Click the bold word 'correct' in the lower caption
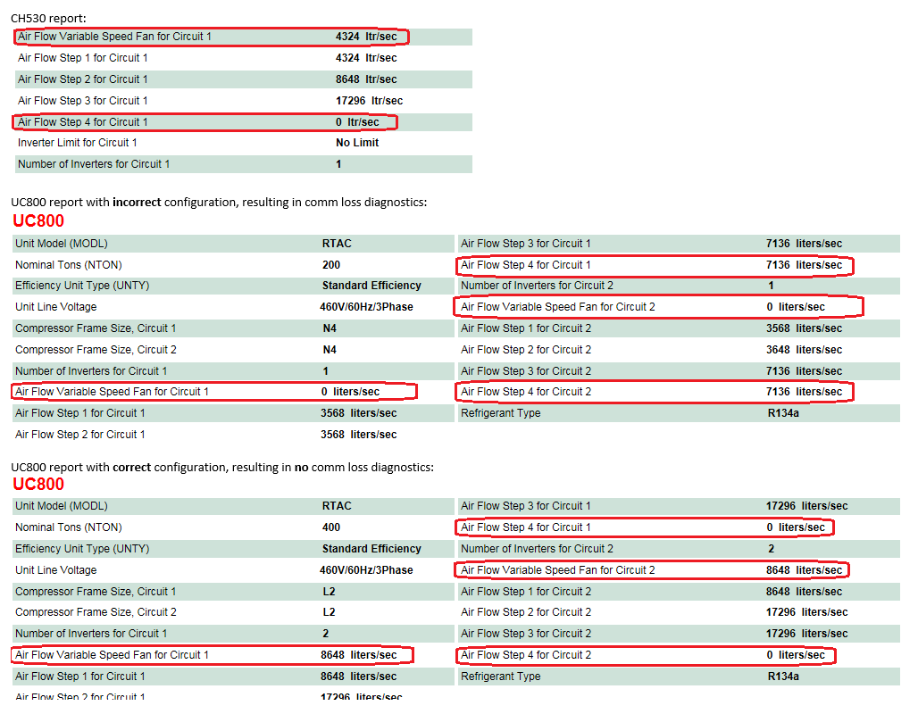This screenshot has width=918, height=714. pos(131,467)
